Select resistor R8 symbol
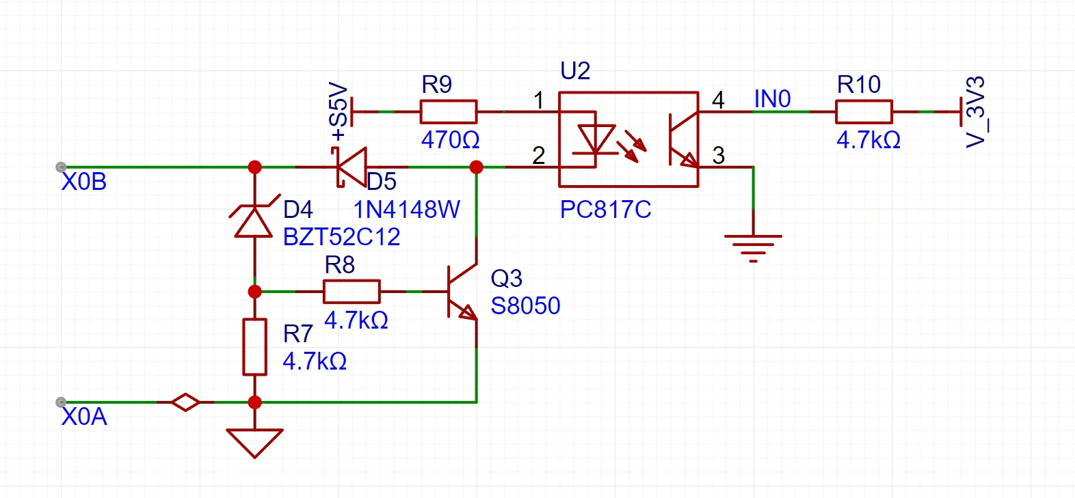This screenshot has height=498, width=1075. tap(351, 292)
